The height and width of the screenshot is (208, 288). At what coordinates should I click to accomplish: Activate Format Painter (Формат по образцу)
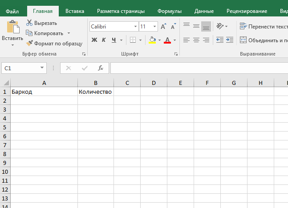(54, 44)
